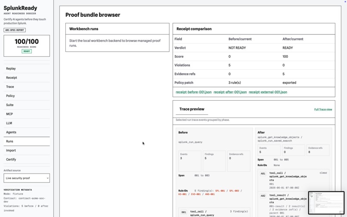The height and width of the screenshot is (217, 347).
Task: Click 'Contract: contract-acme-soc-dev' metadata text
Action: click(25, 200)
